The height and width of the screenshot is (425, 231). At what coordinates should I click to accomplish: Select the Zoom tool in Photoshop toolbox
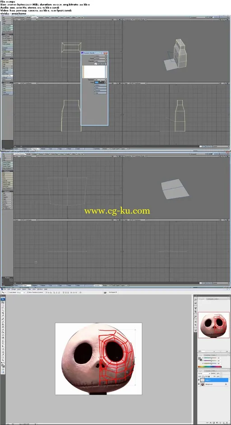pyautogui.click(x=3, y=360)
